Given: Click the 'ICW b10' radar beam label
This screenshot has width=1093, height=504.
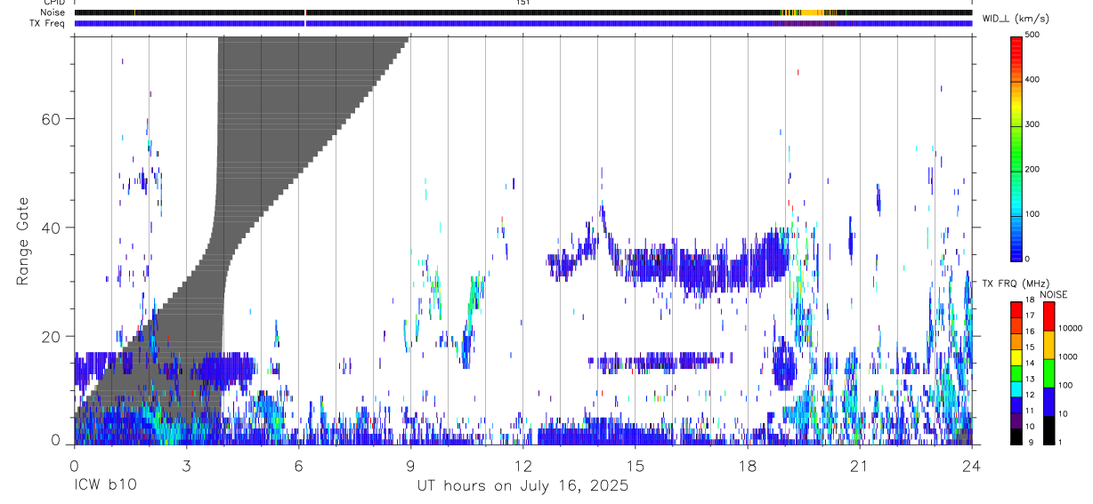Looking at the screenshot, I should click(105, 485).
